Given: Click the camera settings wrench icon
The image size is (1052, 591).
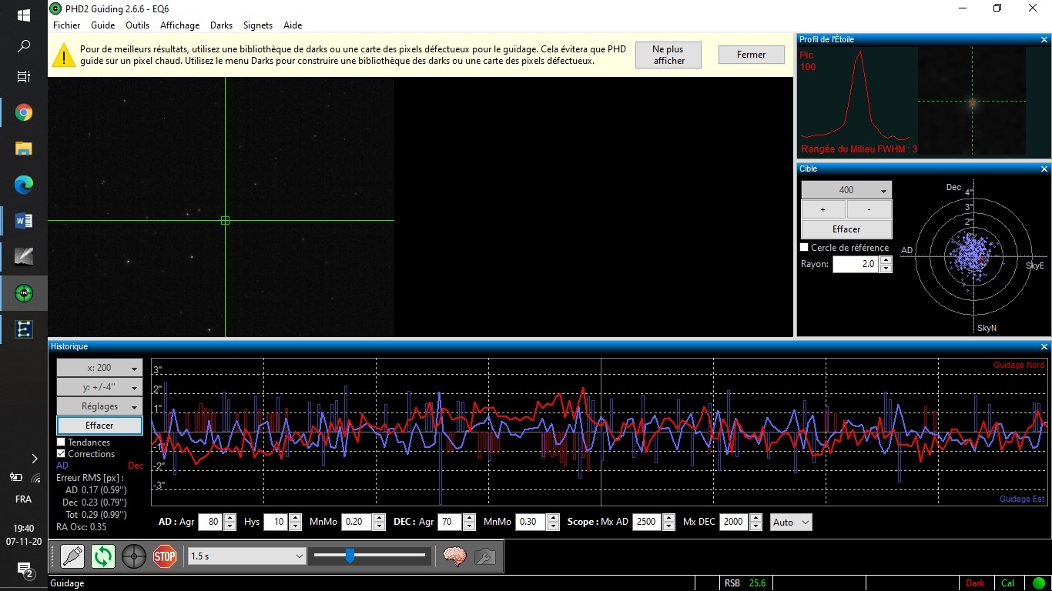Looking at the screenshot, I should pos(485,556).
